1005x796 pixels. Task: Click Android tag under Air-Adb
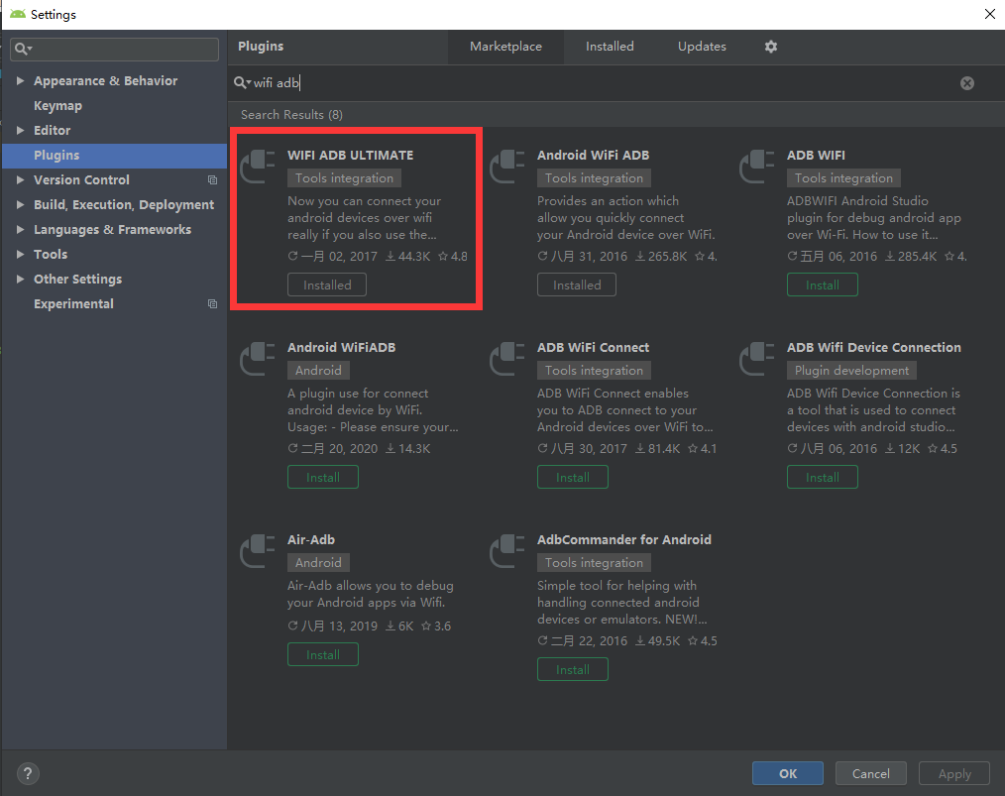click(x=318, y=563)
